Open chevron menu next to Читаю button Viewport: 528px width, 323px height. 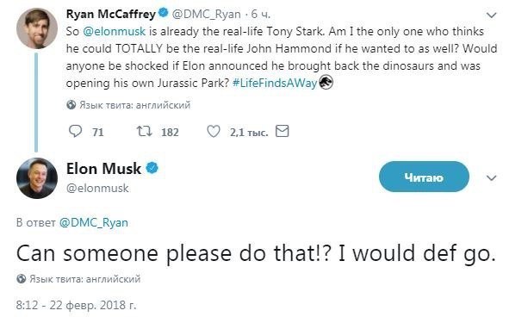(x=492, y=177)
